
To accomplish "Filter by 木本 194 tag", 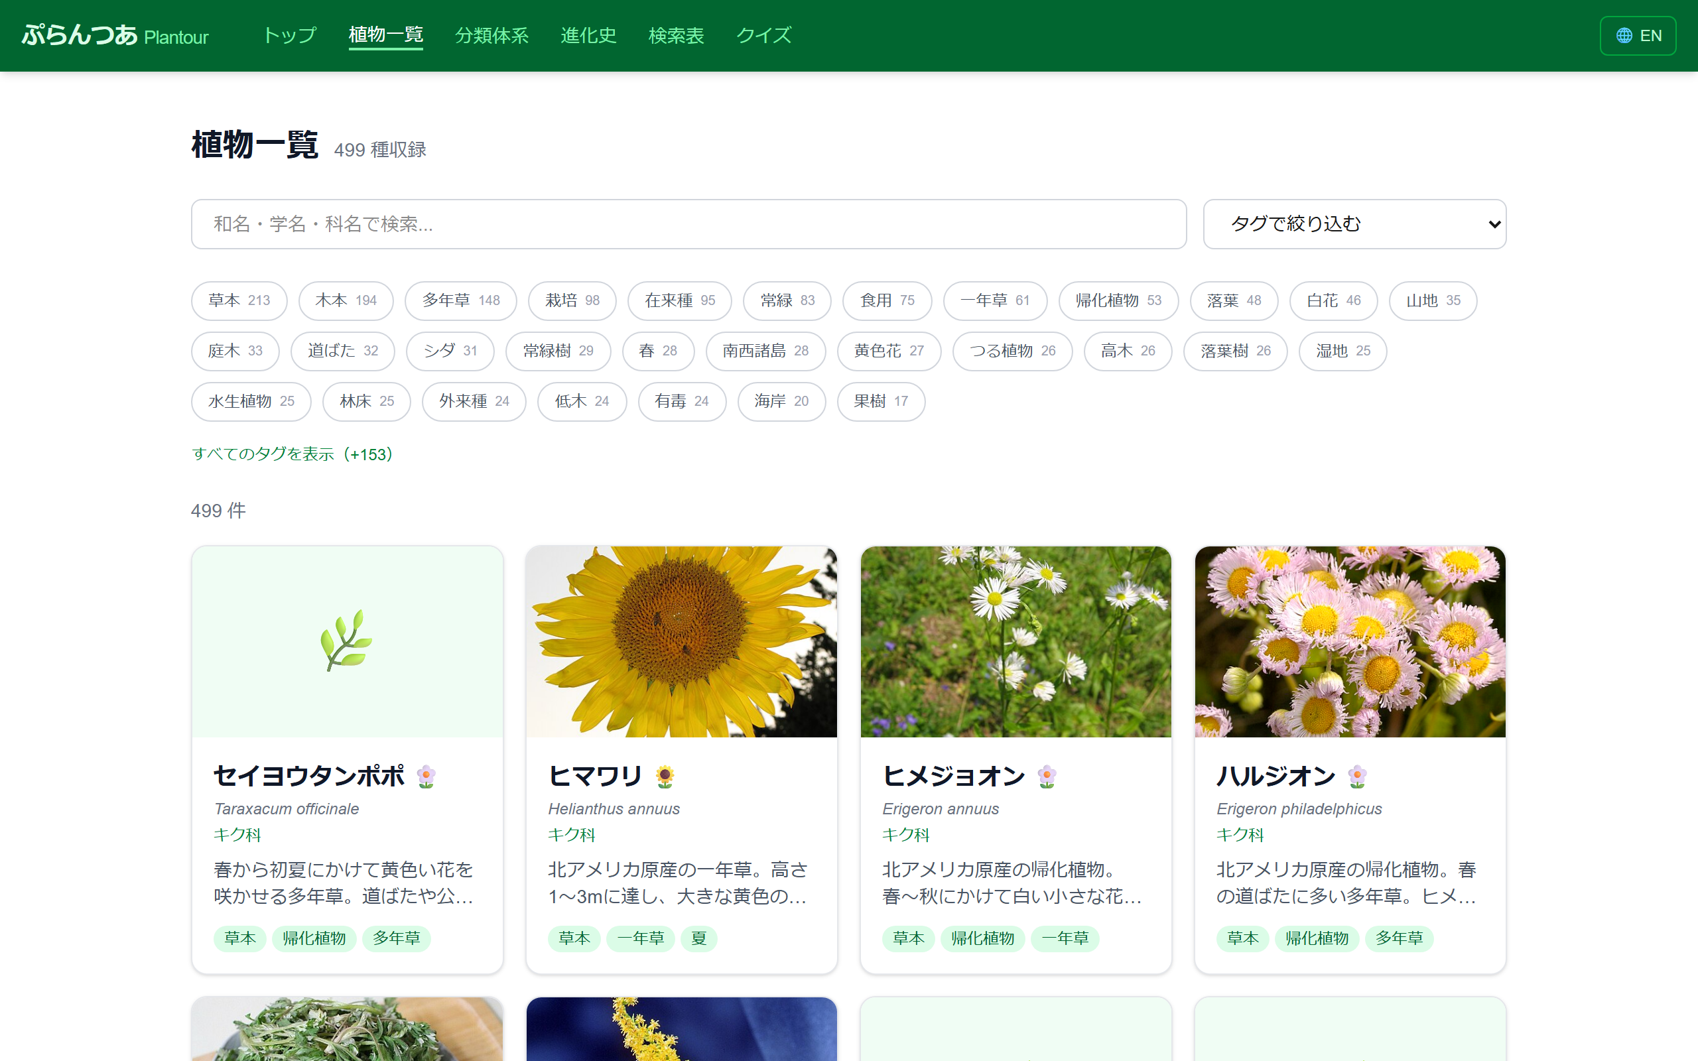I will click(346, 300).
